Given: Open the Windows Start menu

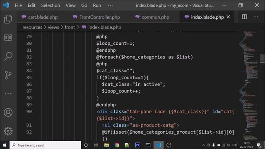Looking at the screenshot, I should pos(5,145).
